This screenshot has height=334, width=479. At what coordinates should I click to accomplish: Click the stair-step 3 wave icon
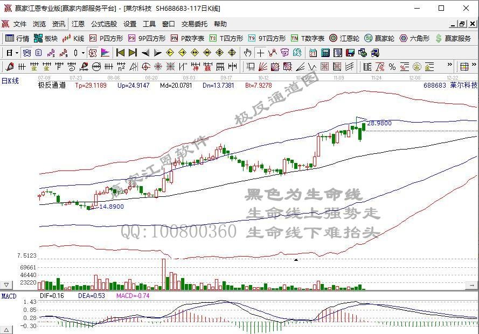click(51, 53)
